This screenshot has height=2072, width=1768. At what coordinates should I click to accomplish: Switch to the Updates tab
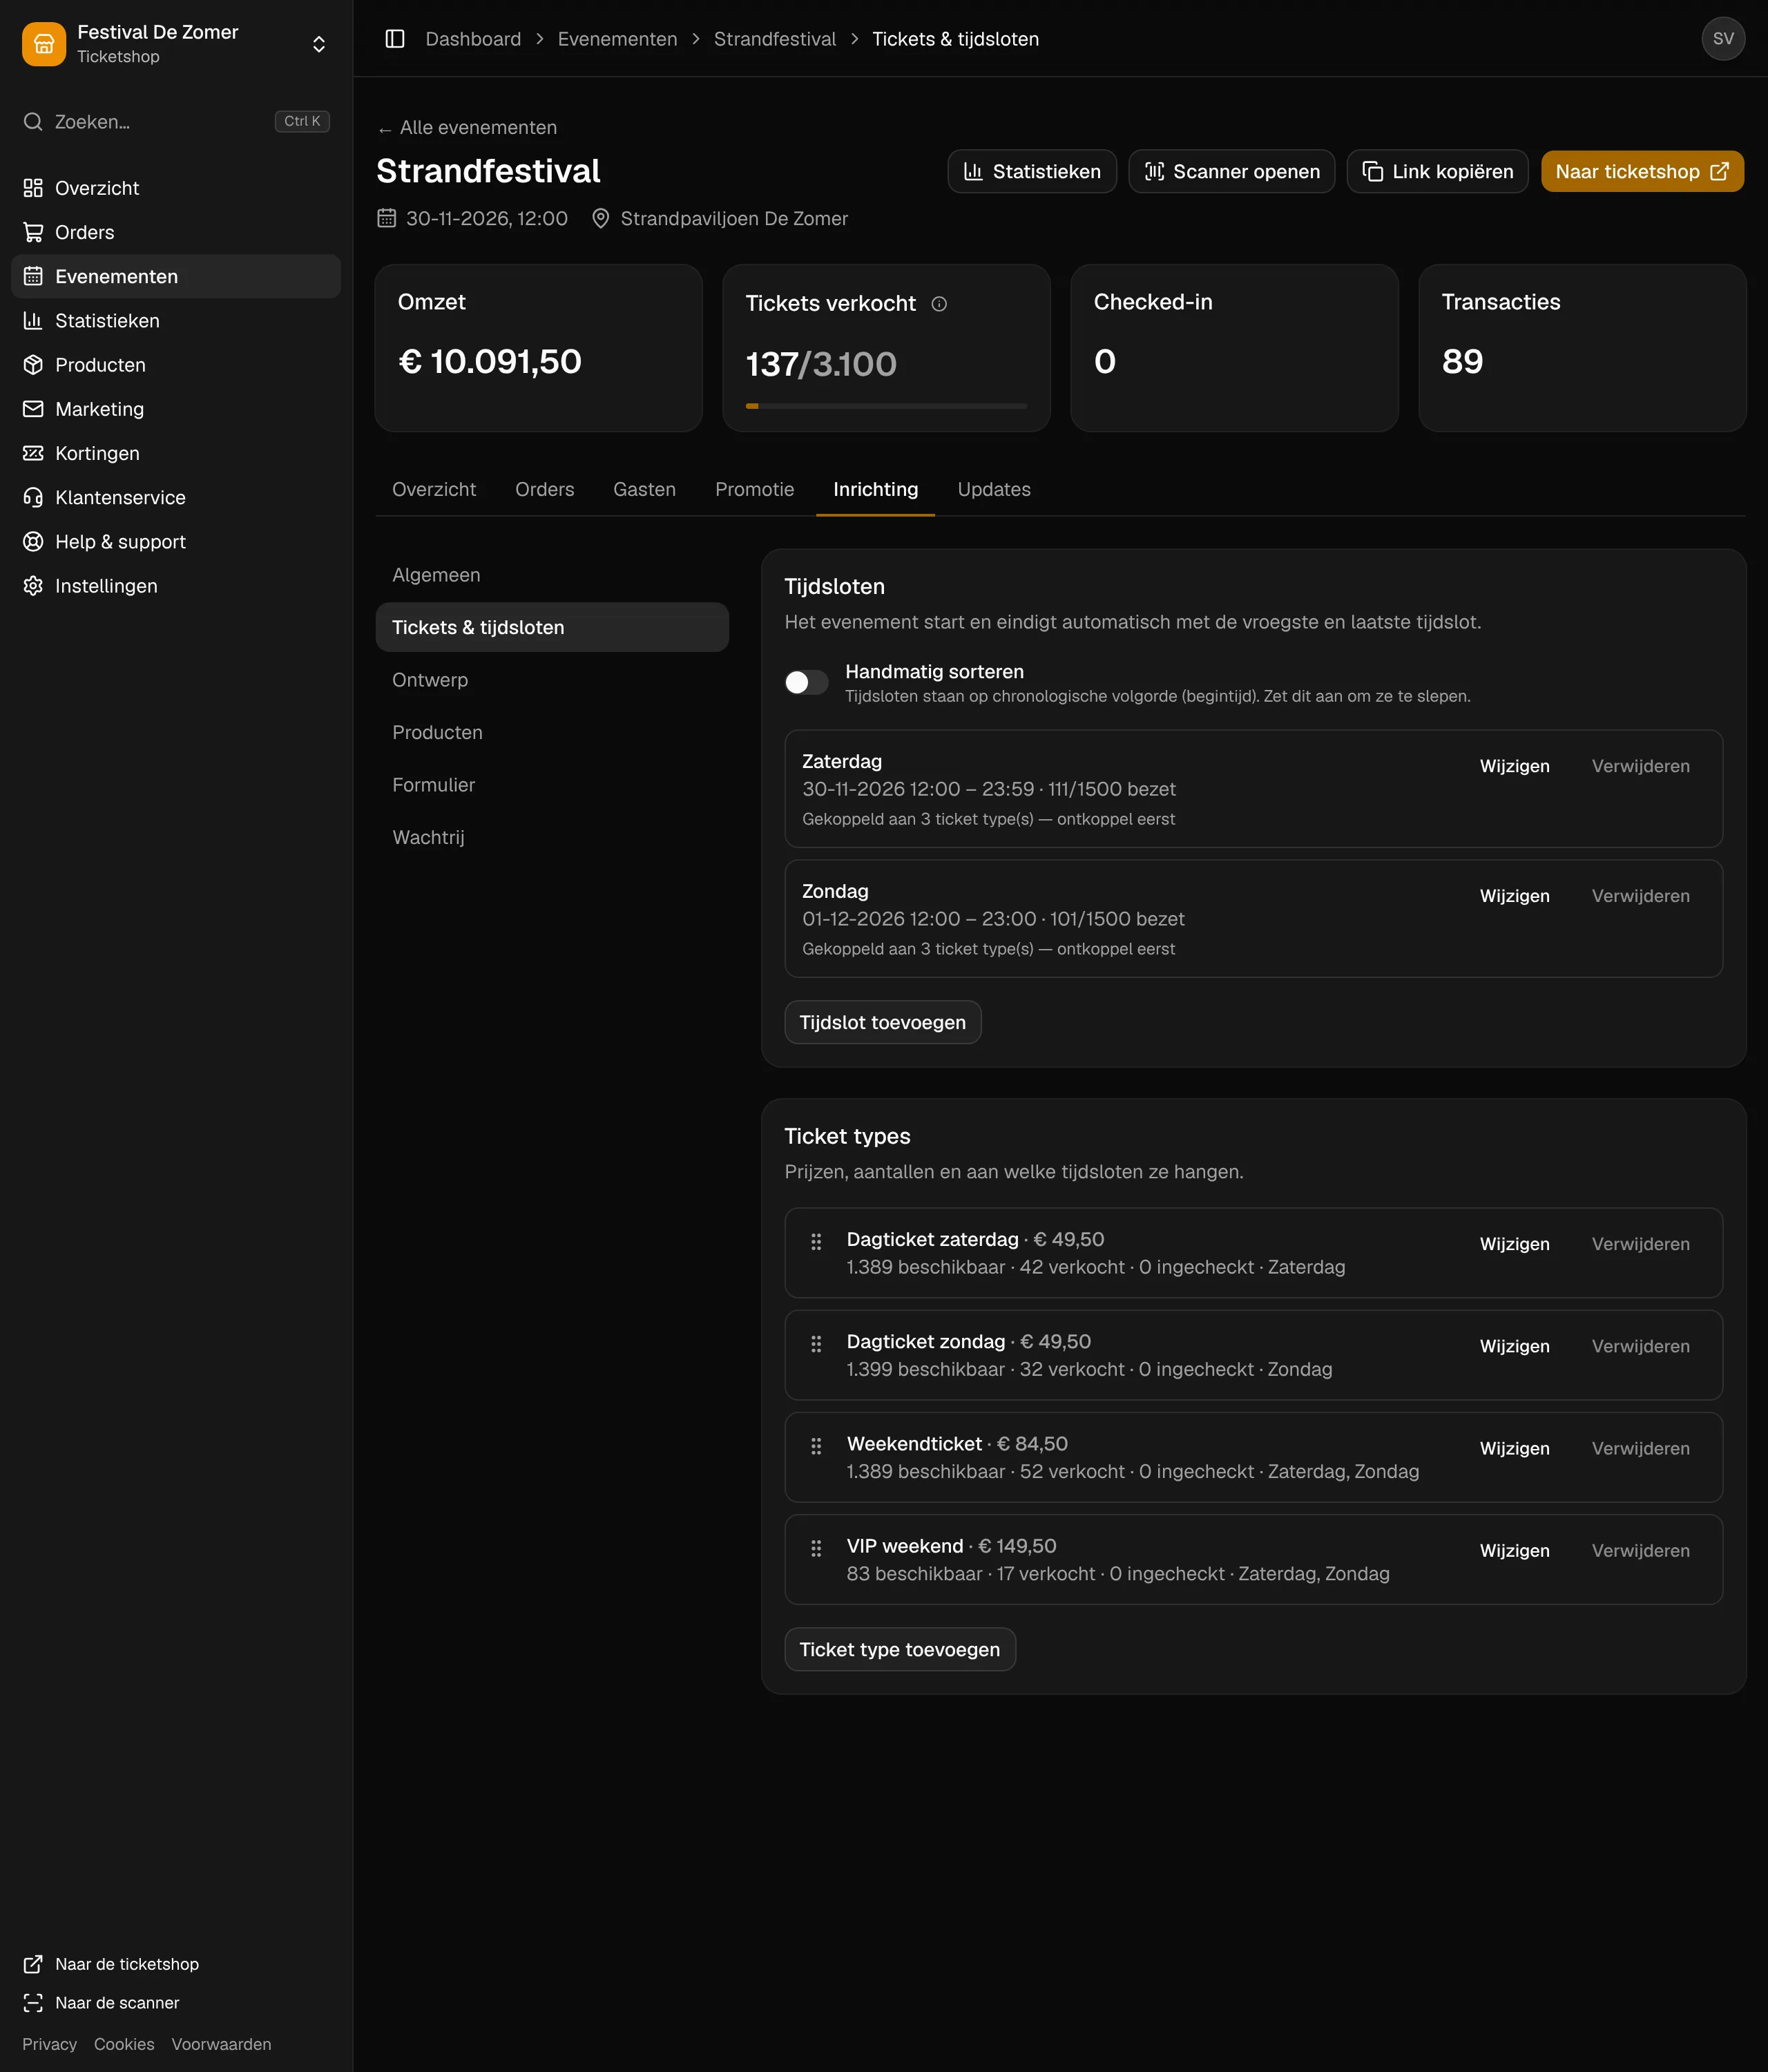993,489
